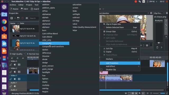169x95 pixels.
Task: Click the timeline horizontal scrollbar
Action: (97, 90)
